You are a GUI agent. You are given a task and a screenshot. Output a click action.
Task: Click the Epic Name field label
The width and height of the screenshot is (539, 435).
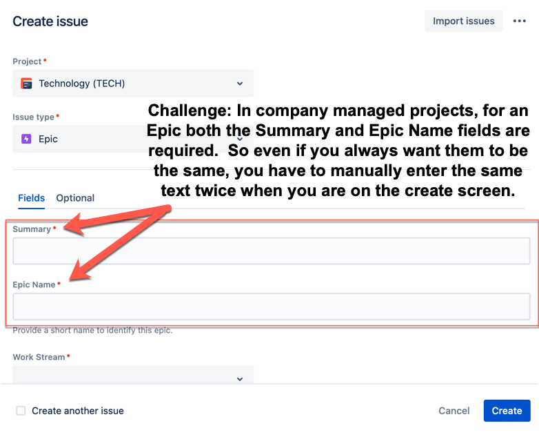point(34,284)
